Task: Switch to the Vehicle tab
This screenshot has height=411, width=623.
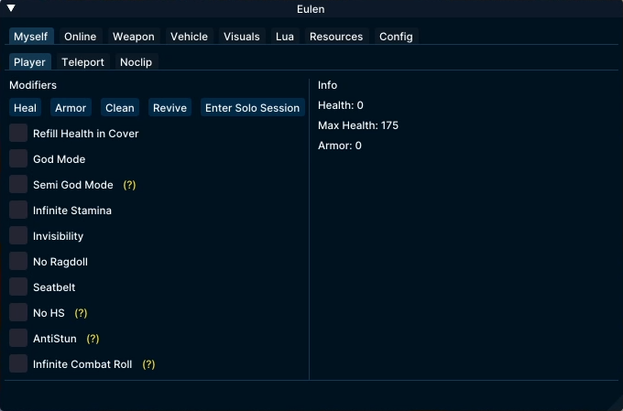Action: [x=189, y=37]
